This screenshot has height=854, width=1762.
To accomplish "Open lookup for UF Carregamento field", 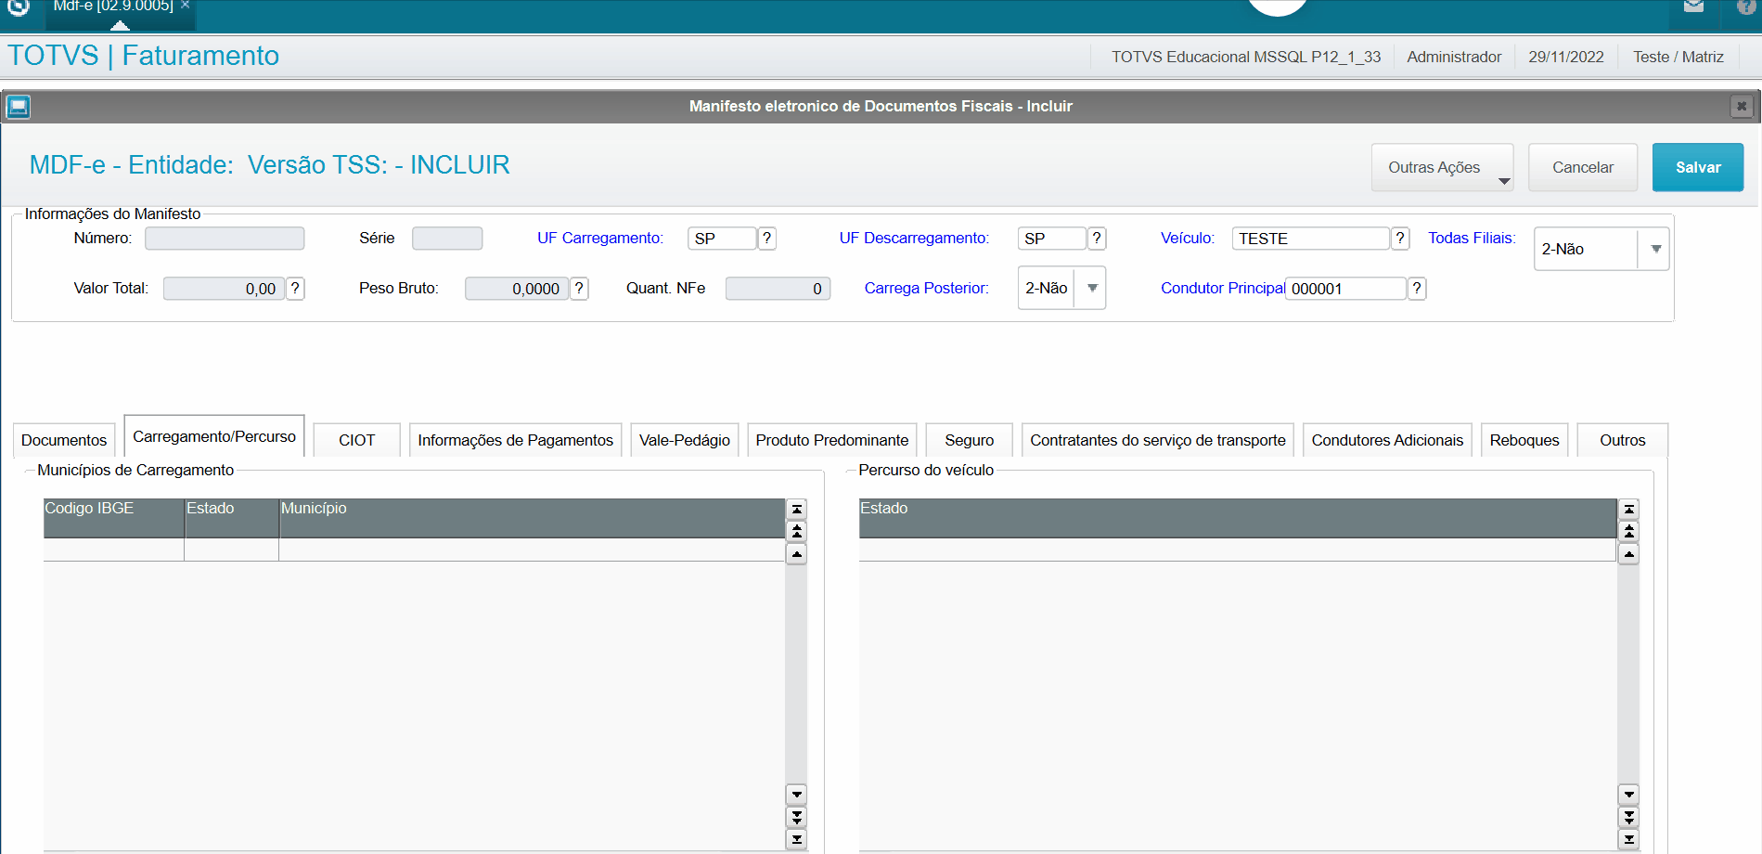I will point(767,239).
